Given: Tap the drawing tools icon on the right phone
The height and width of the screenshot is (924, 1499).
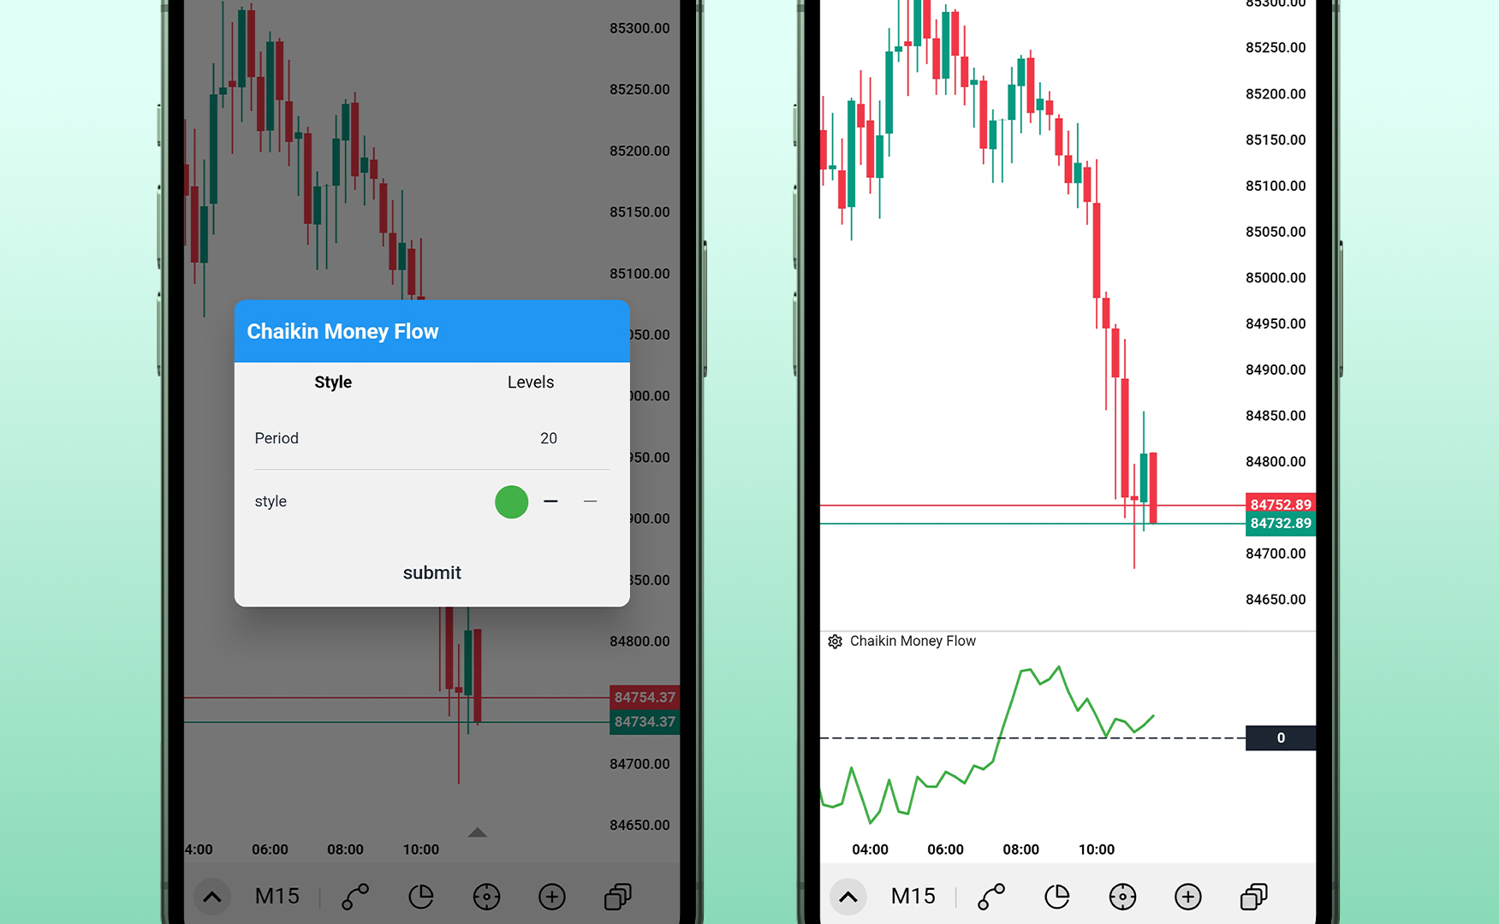Looking at the screenshot, I should point(990,897).
